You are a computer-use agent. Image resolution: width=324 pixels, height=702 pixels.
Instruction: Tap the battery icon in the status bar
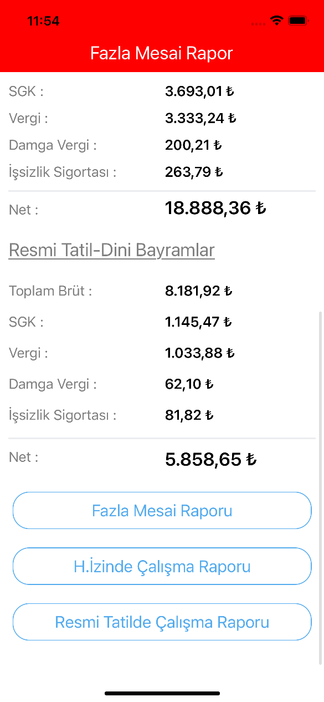click(x=298, y=21)
